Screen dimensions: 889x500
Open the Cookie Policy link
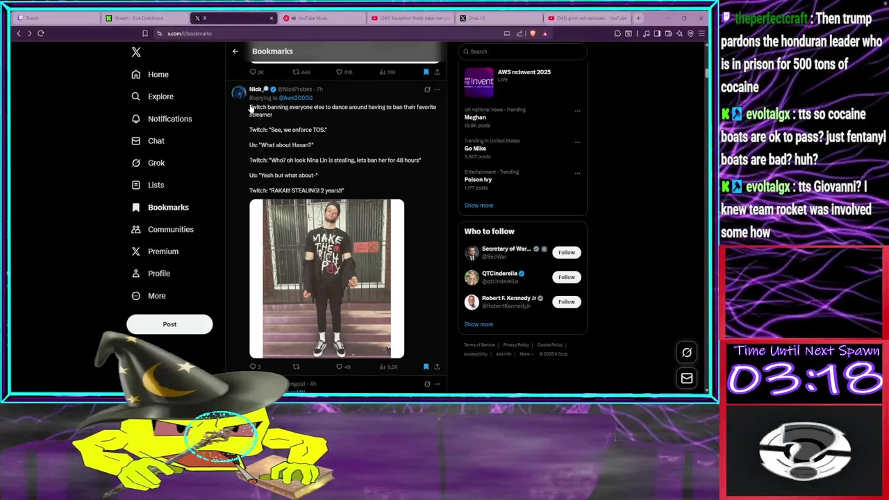pos(549,345)
